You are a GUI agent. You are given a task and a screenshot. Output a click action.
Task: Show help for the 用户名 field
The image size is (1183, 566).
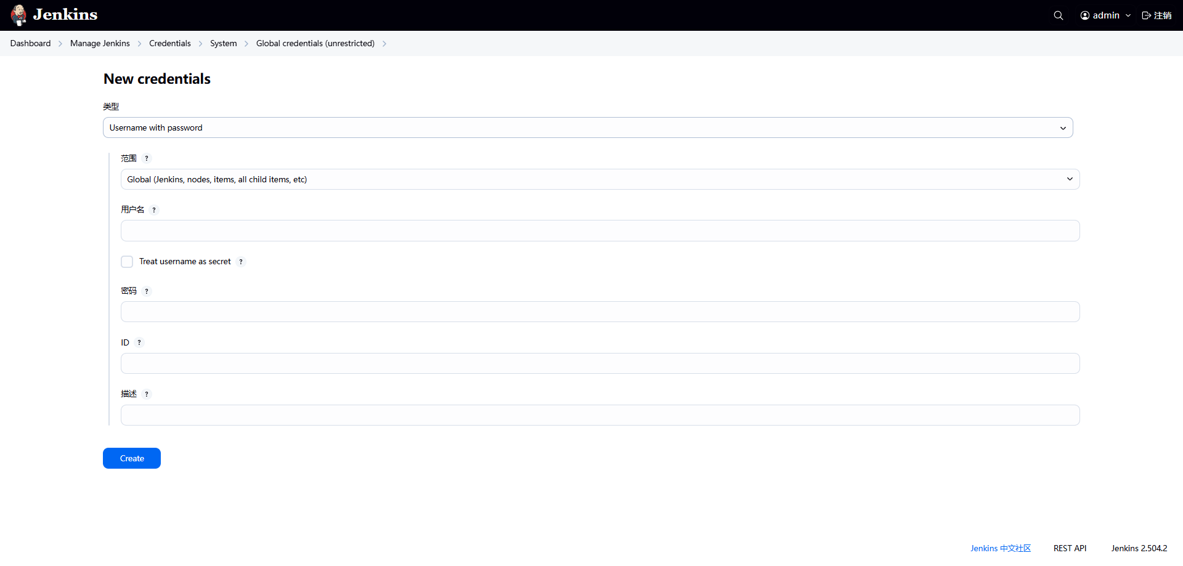pyautogui.click(x=154, y=210)
